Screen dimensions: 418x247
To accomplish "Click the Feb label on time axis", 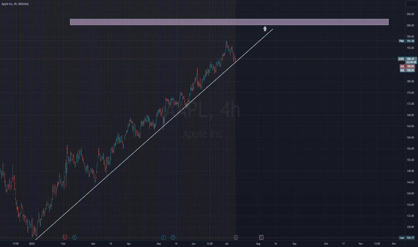I will (x=63, y=243).
